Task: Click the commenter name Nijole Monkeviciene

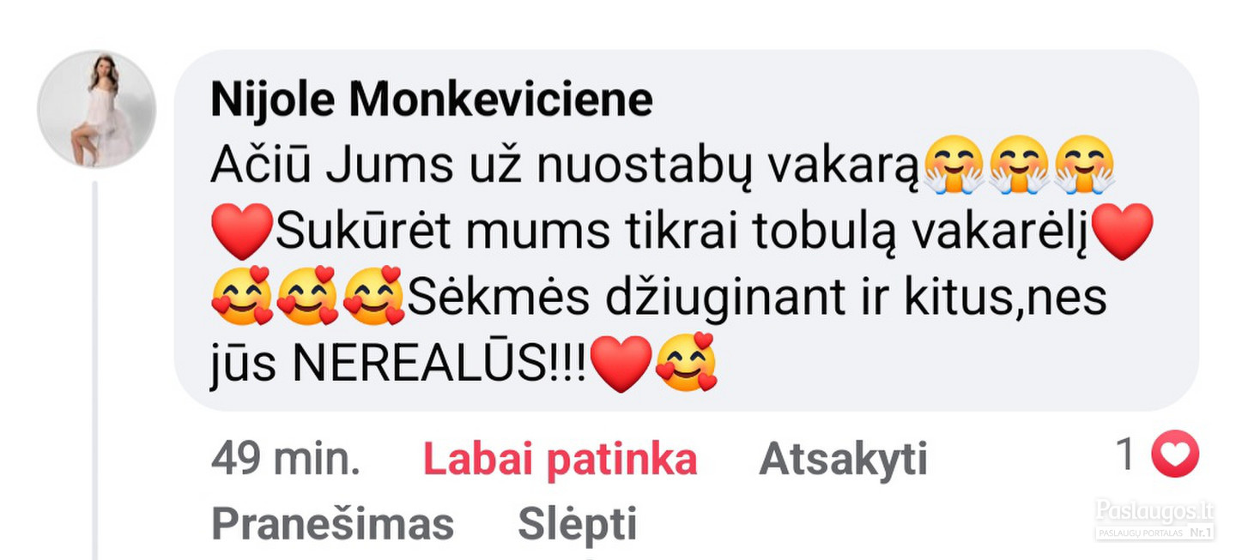Action: pos(432,99)
